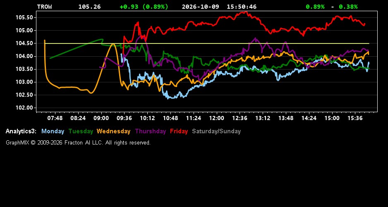Image resolution: width=388 pixels, height=207 pixels.
Task: Click the 105.26 last price value
Action: [90, 7]
